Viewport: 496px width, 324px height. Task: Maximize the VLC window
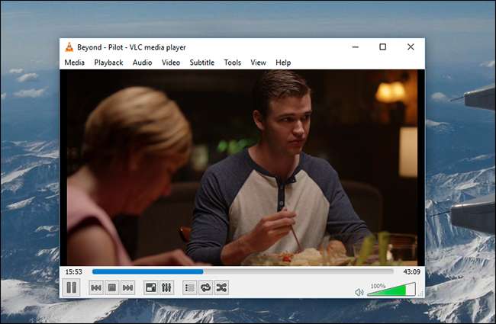tap(383, 47)
